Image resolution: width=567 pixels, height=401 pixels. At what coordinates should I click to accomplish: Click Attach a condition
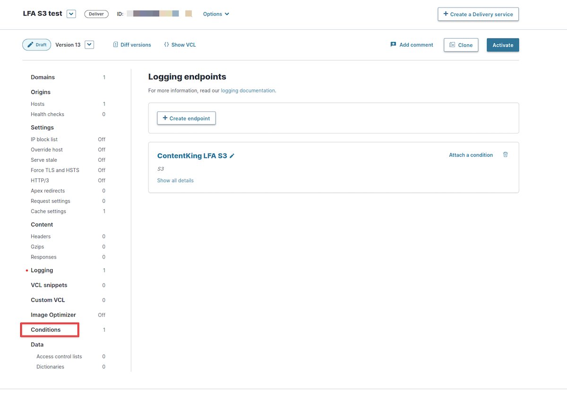point(471,155)
